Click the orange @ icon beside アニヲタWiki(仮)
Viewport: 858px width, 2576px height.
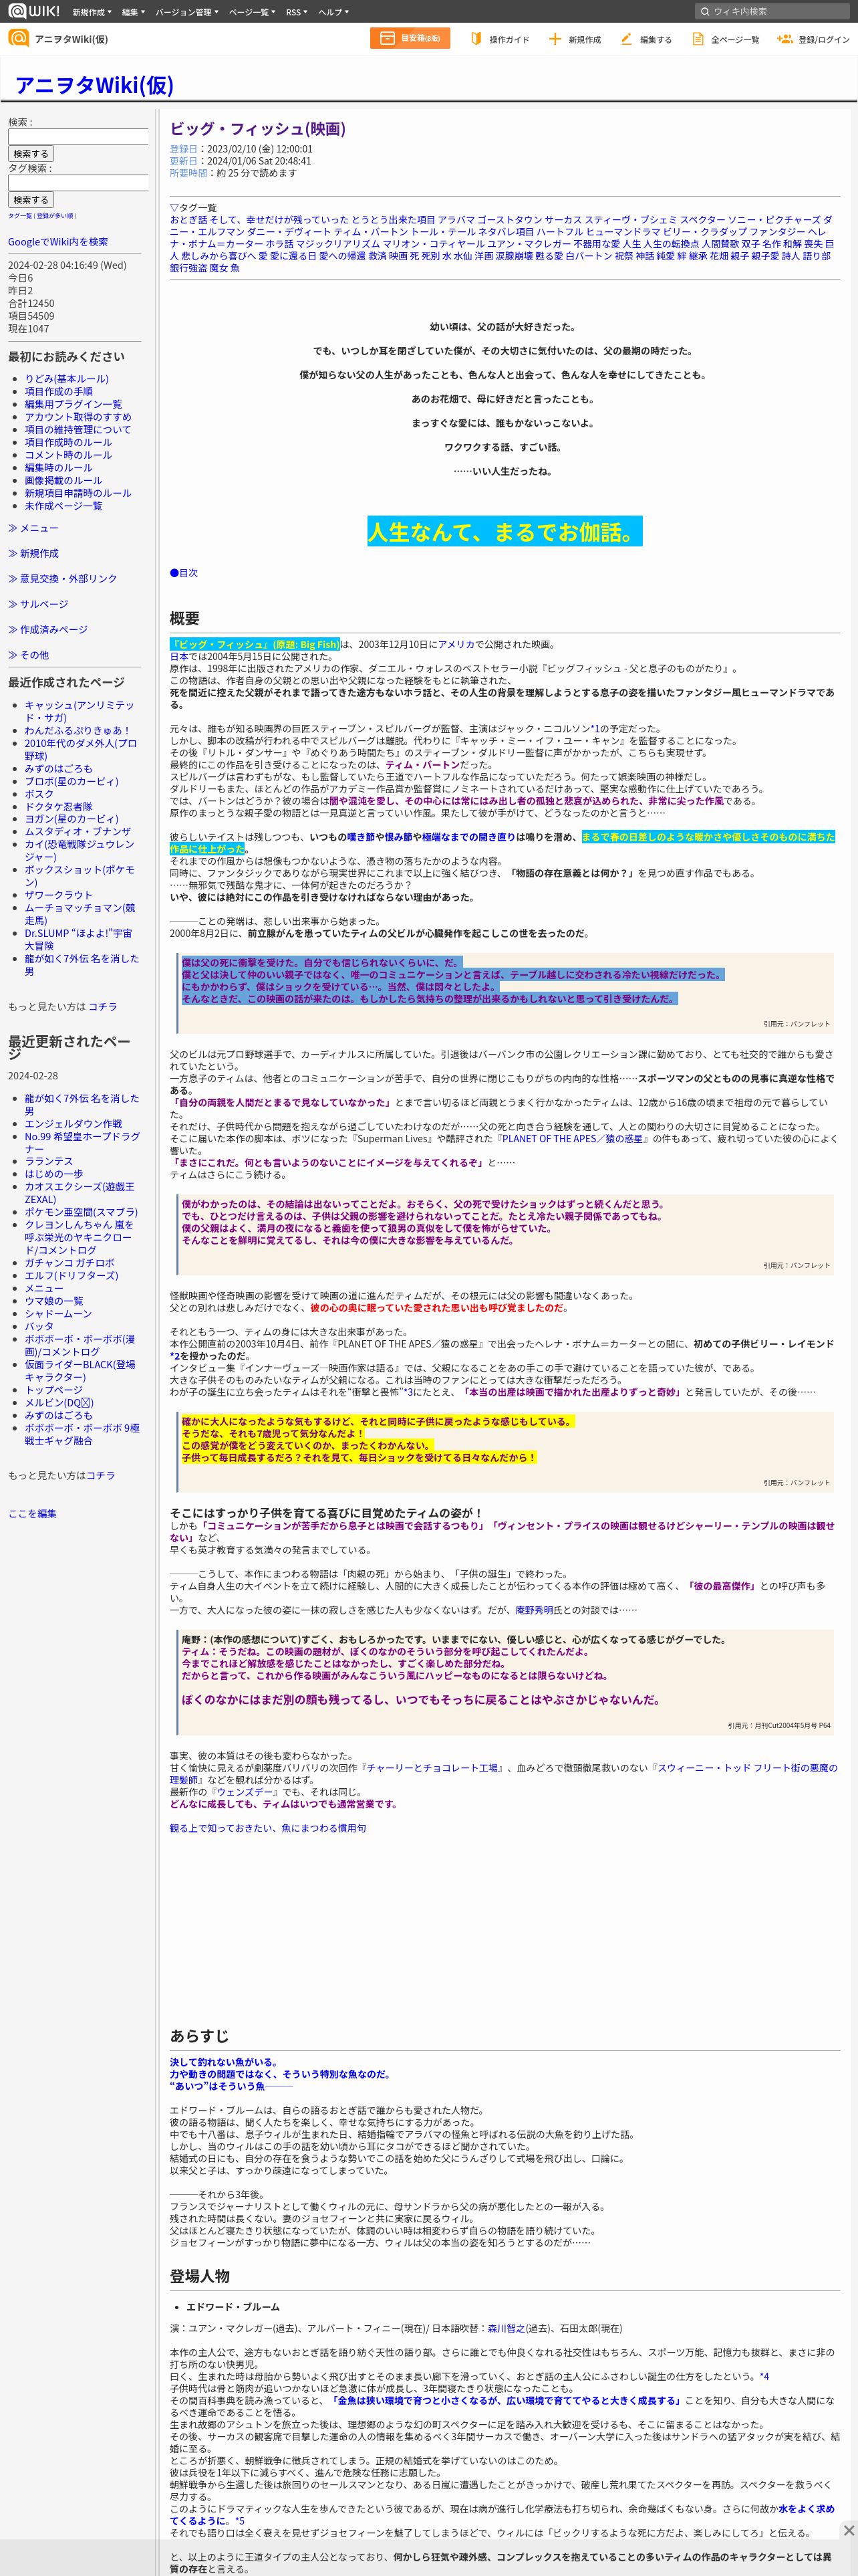[18, 38]
